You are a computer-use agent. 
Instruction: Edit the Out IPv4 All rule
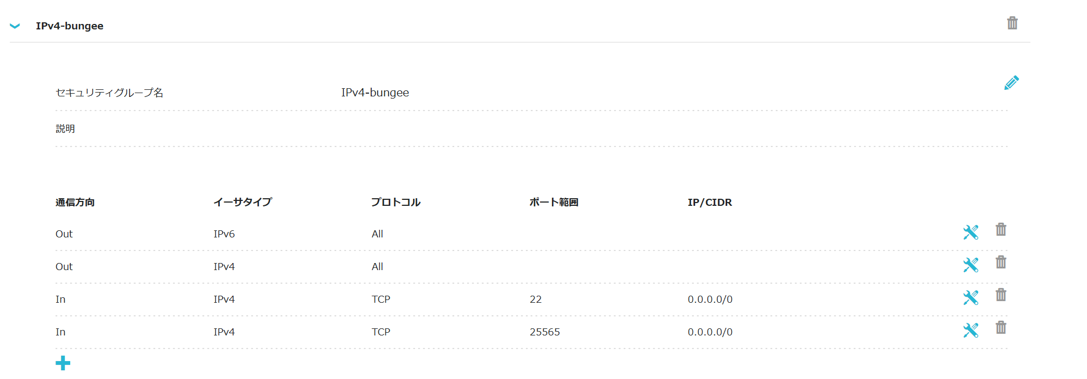971,265
